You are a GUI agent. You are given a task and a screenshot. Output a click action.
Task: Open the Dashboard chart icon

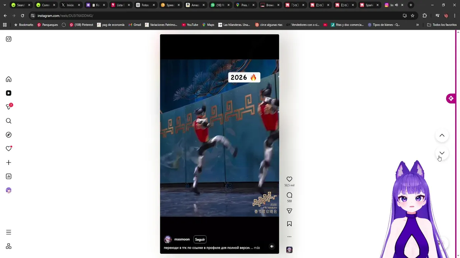pos(9,176)
